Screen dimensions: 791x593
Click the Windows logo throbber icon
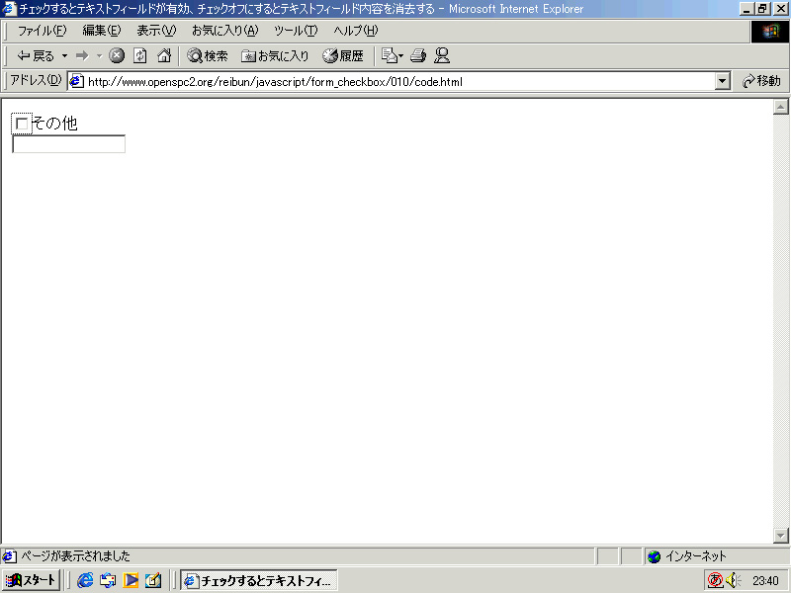click(x=770, y=32)
